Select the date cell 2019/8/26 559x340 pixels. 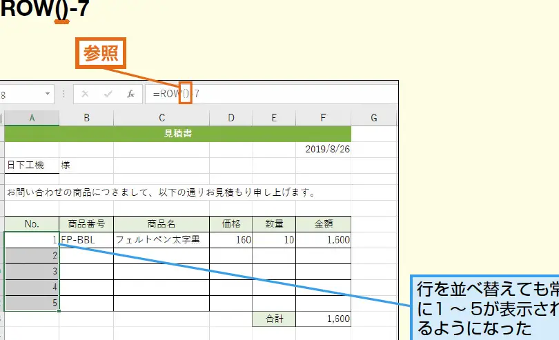pos(323,149)
